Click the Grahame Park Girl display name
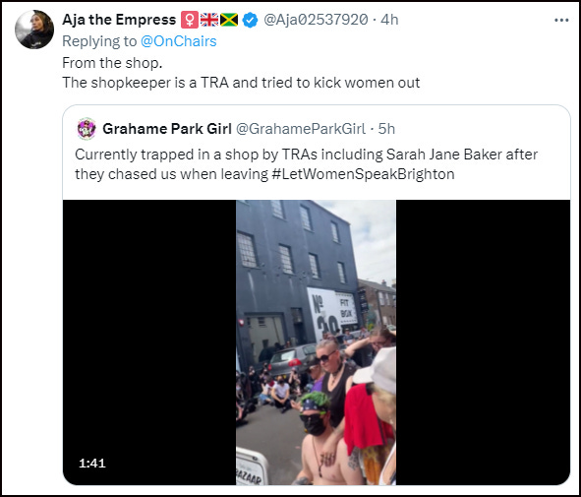Viewport: 581px width, 497px height. (x=167, y=129)
